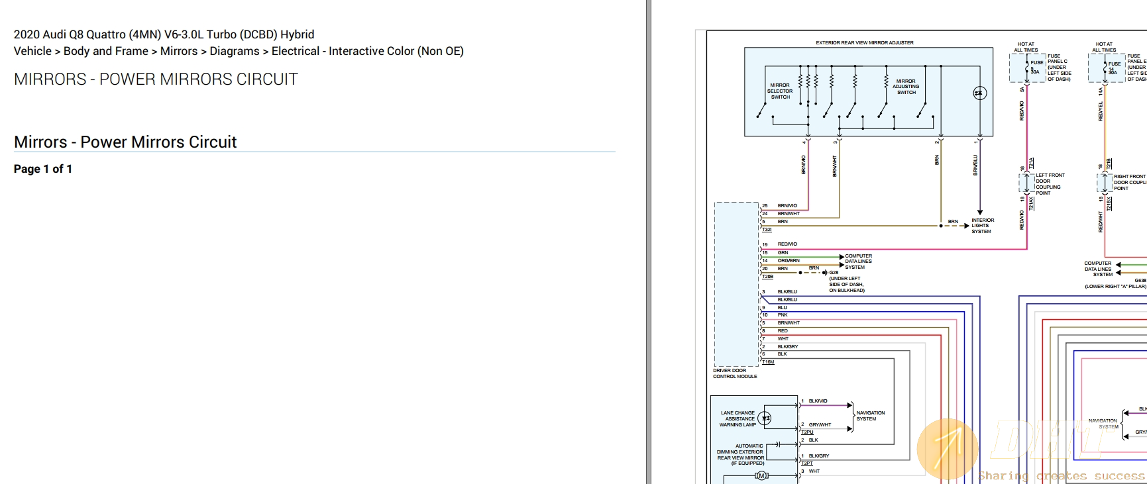
Task: Click vertical 'RED/YEL' wire label below Fuse 14
Action: (x=1101, y=111)
